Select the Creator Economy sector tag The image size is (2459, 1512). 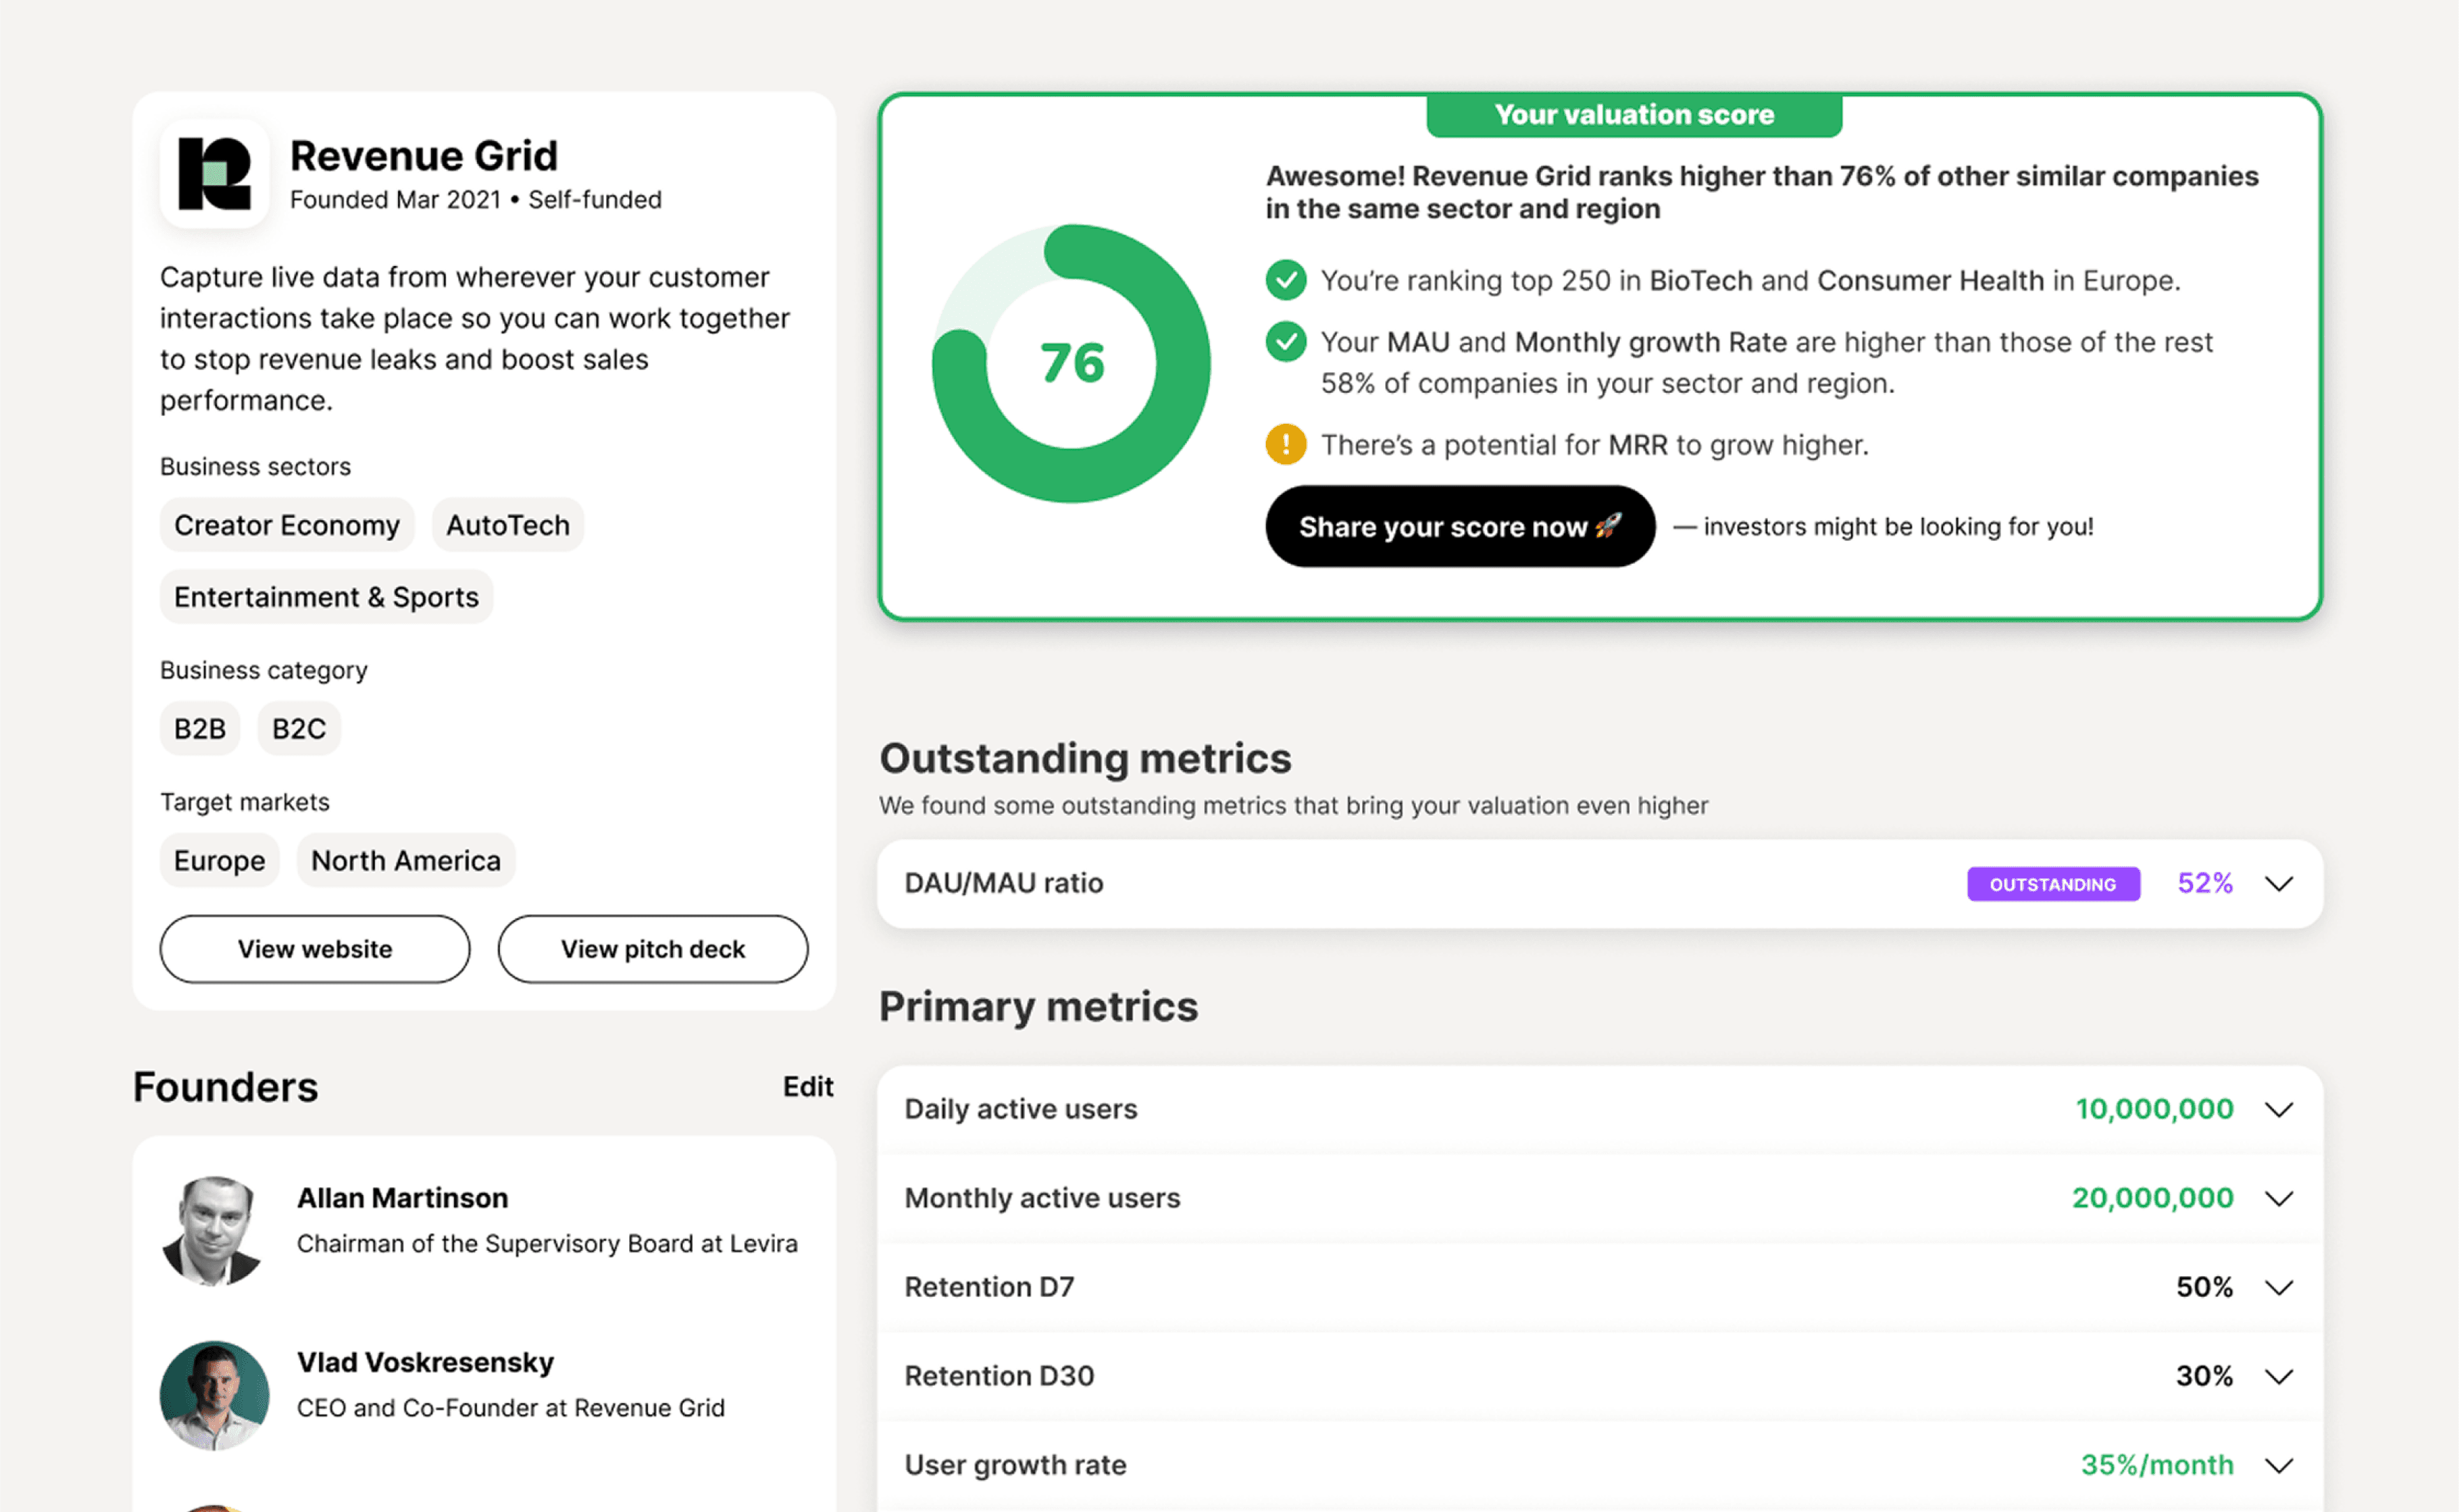pyautogui.click(x=286, y=525)
